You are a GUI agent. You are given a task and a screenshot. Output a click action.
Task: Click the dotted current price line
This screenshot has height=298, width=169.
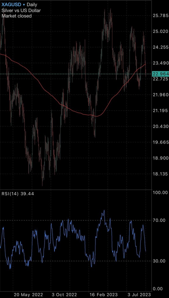point(76,74)
